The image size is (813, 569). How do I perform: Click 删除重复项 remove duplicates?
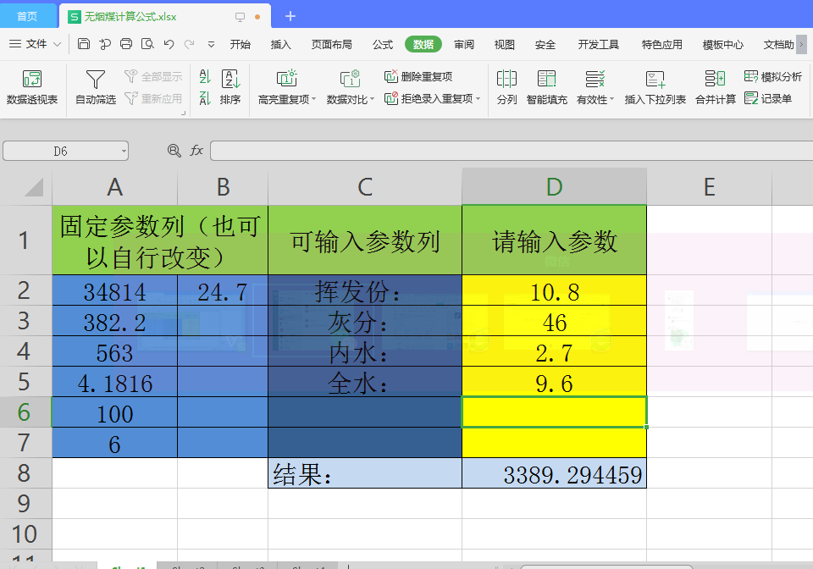(x=418, y=77)
